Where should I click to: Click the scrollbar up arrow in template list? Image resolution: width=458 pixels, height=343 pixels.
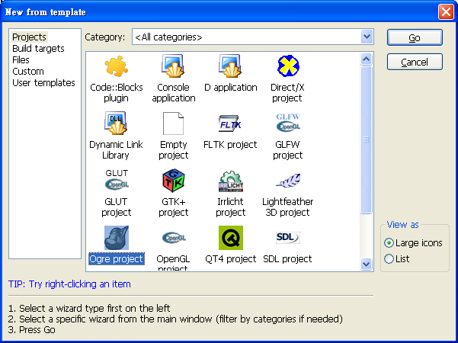point(366,59)
